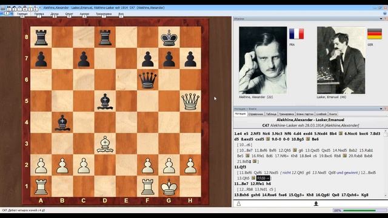Switch to the Справочник tab
Screen dimensions: 388x218
pyautogui.click(x=256, y=114)
